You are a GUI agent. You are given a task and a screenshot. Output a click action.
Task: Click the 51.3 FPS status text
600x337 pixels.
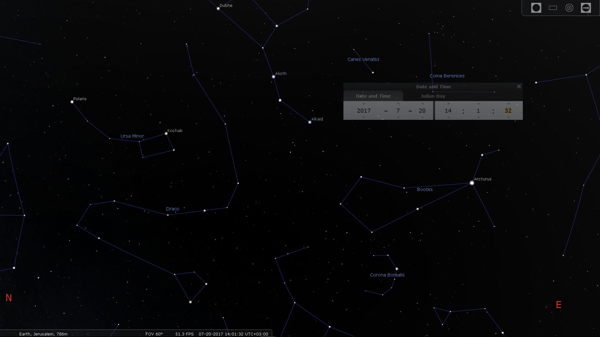tap(184, 334)
